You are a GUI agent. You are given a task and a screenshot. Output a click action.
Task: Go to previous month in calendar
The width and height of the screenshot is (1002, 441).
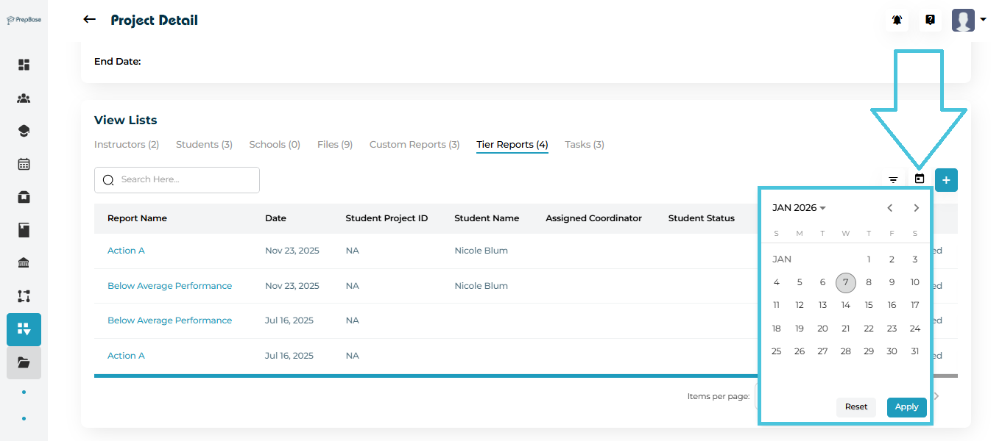click(x=890, y=208)
